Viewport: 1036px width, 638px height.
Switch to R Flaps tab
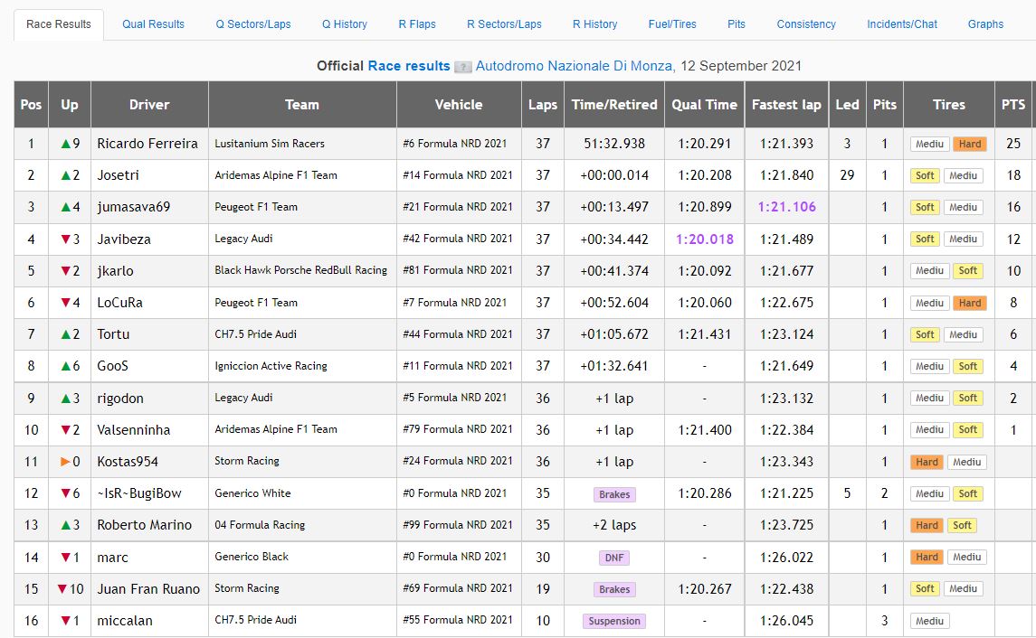point(417,24)
